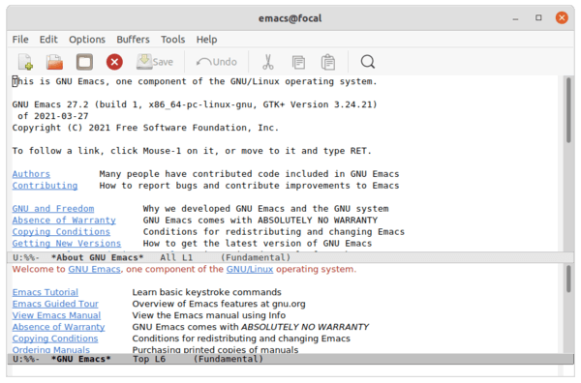
Task: Click the Paste clipboard icon
Action: (328, 62)
